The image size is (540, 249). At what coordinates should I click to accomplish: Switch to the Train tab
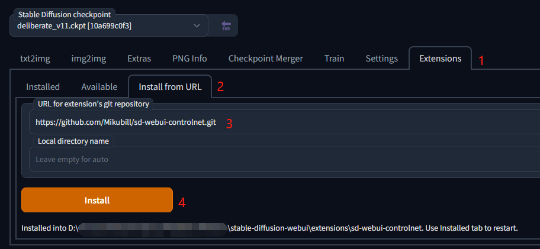[x=334, y=59]
